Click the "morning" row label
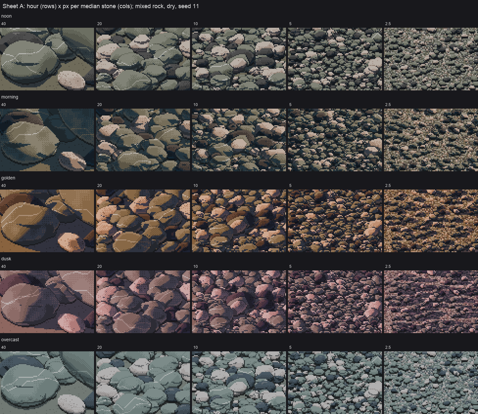The height and width of the screenshot is (414, 478). 10,97
